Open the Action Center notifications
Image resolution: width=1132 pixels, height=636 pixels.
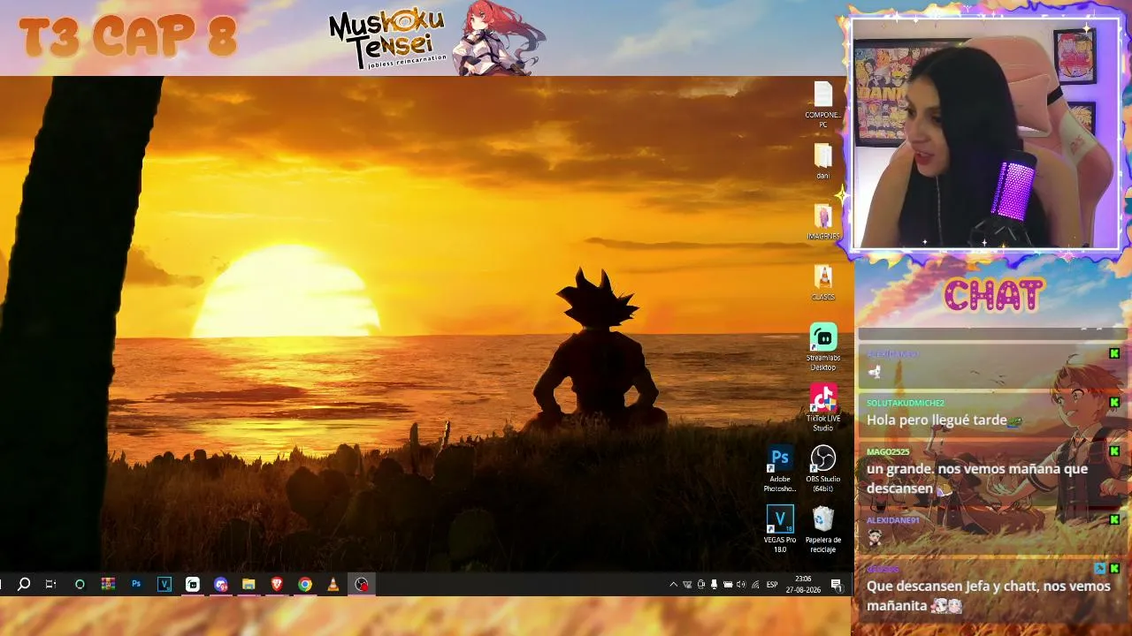coord(836,584)
